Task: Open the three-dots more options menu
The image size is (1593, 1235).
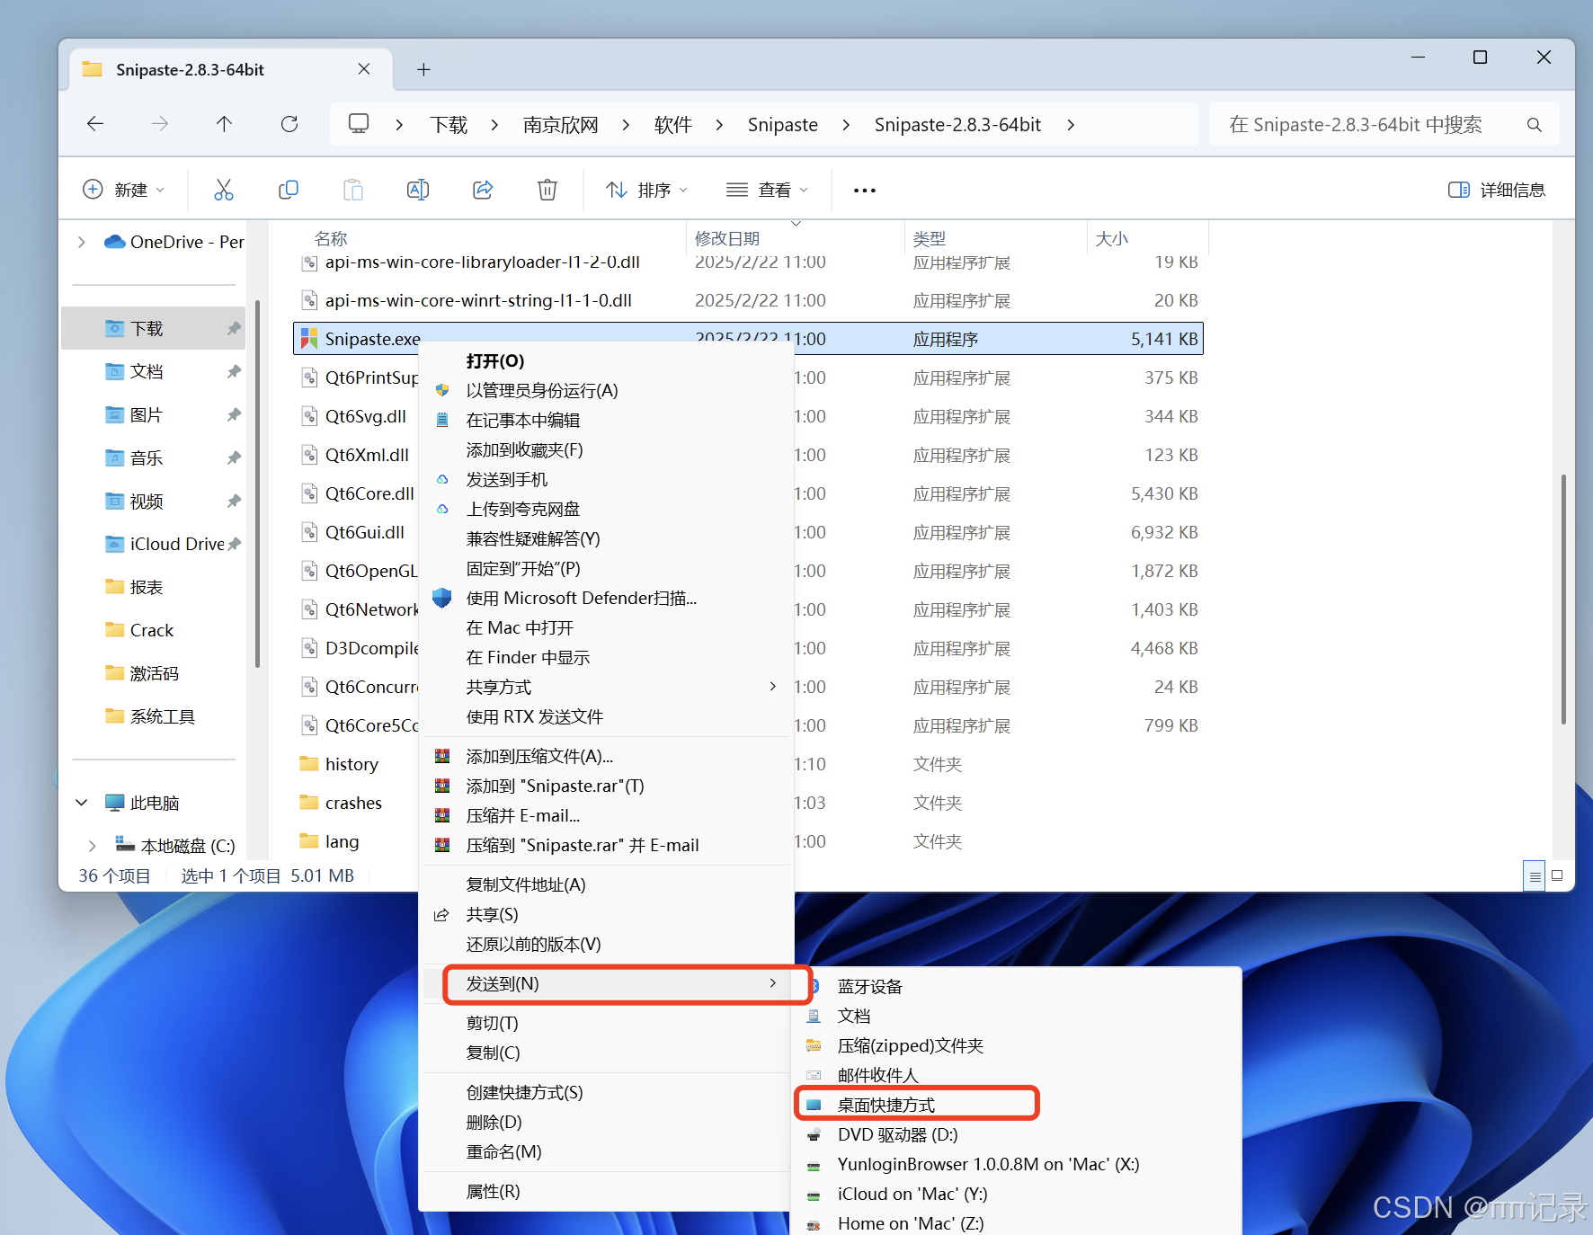Action: coord(865,190)
